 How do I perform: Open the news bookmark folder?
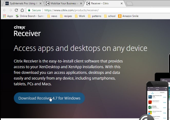[52, 16]
